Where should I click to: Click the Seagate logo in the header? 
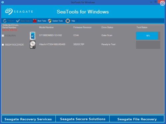(x=19, y=12)
